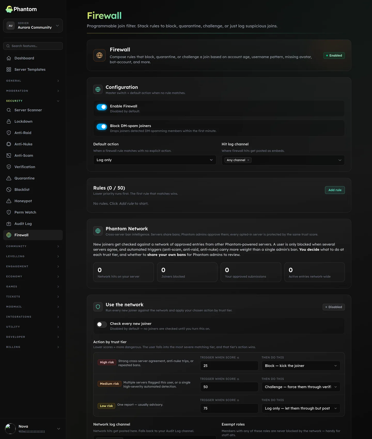Click the AU server avatar badge
This screenshot has width=372, height=439.
(x=11, y=26)
